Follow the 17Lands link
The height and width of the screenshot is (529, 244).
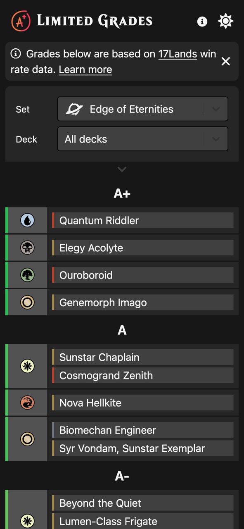point(178,54)
